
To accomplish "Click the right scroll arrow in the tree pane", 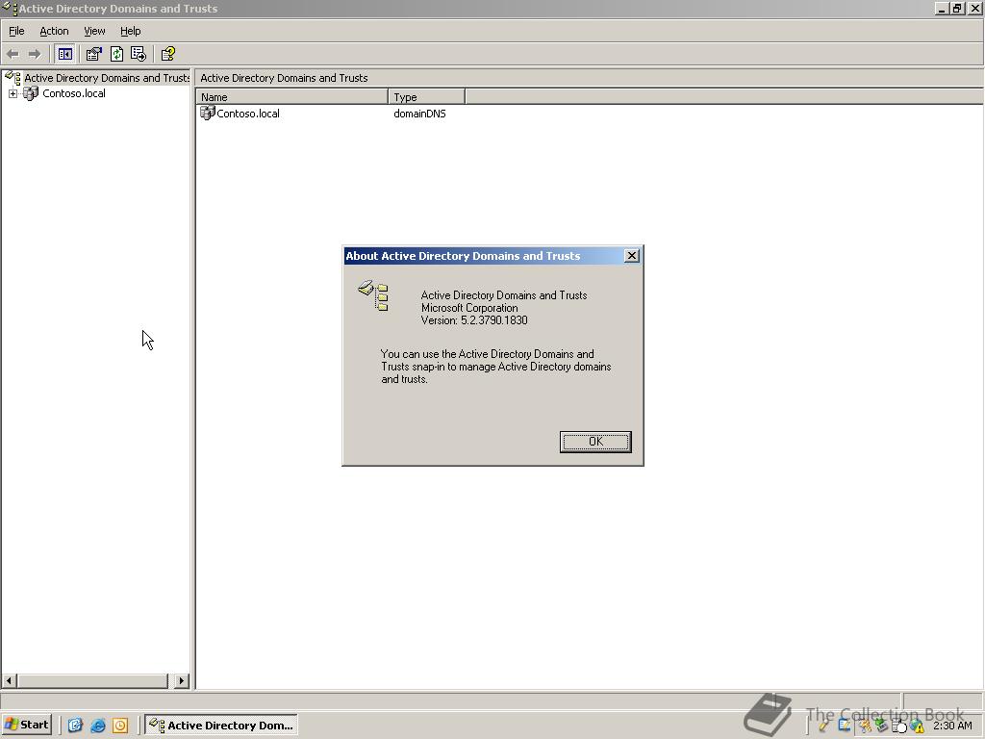I will (182, 680).
